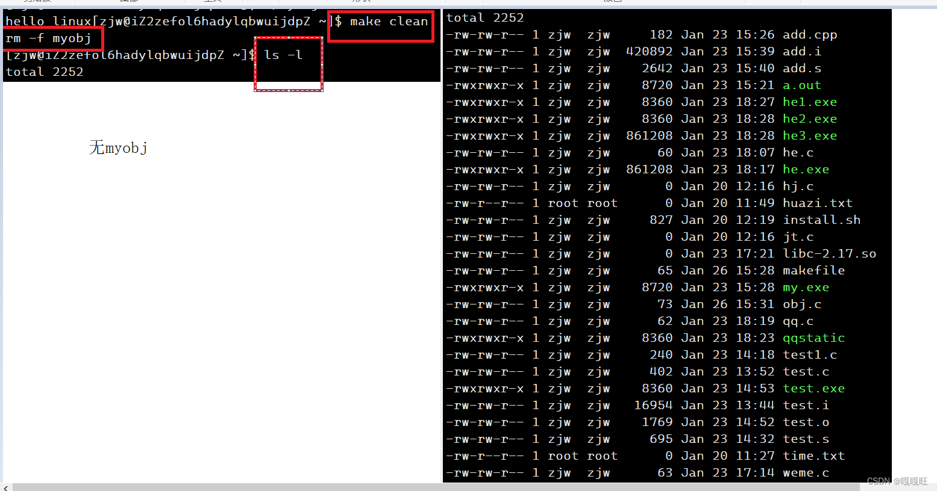Select he3.exe in the file listing
This screenshot has width=937, height=491.
tap(809, 136)
